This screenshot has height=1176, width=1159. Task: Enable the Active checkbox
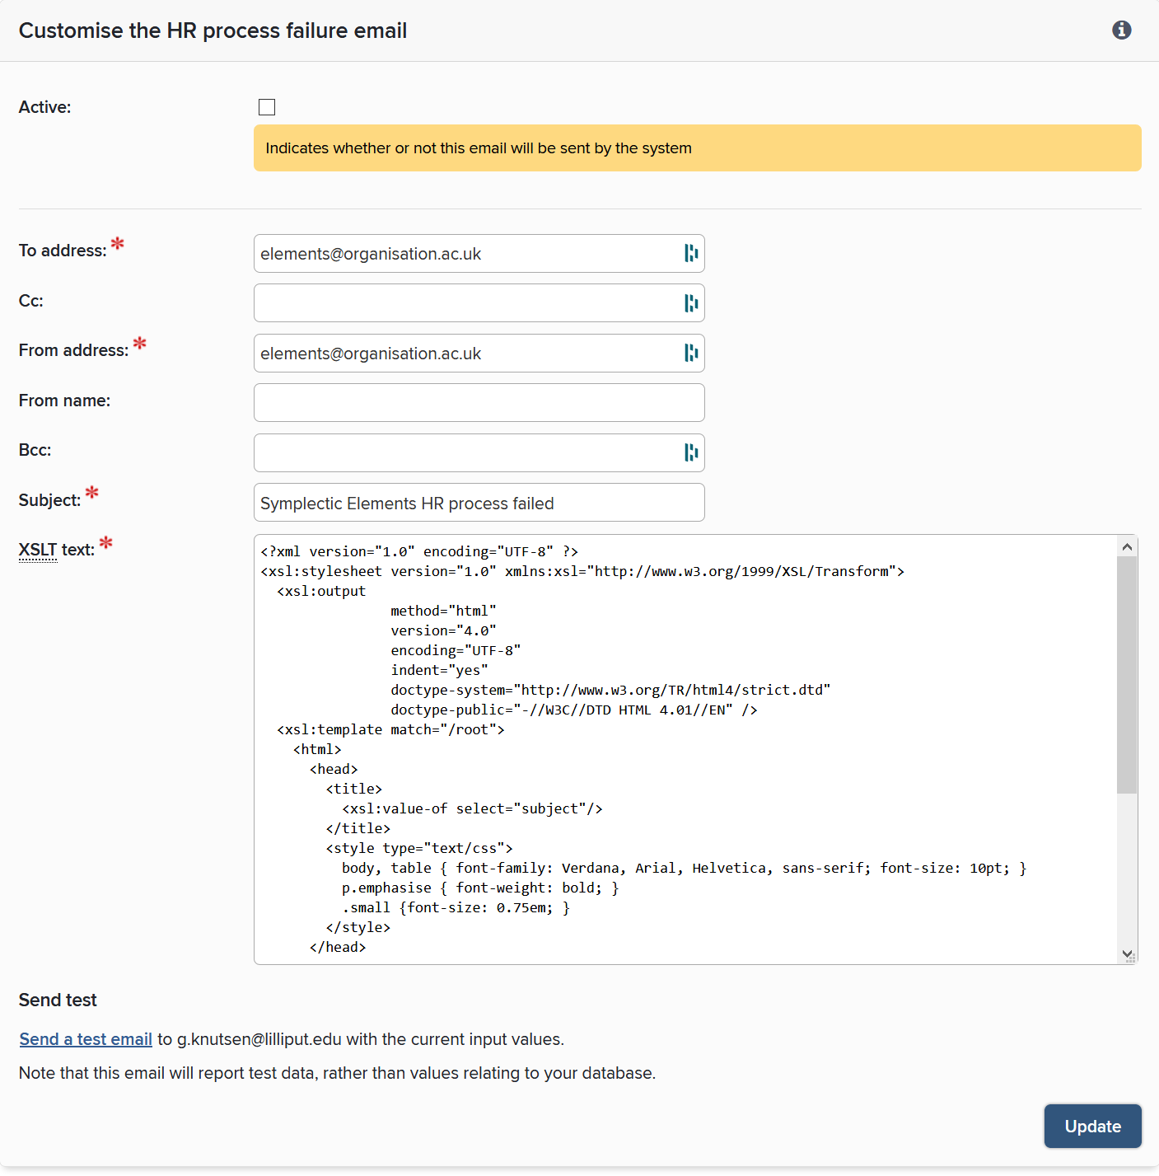coord(267,107)
